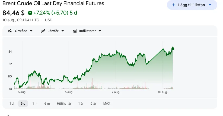Click the plus icon in Lägg till i listan

pos(174,5)
